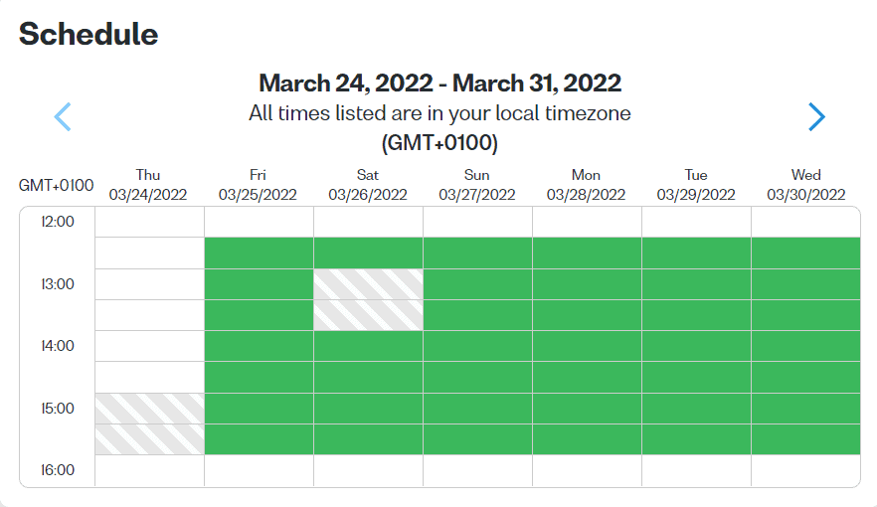Click the empty Thursday 12:00 cell
The image size is (877, 507).
[x=149, y=222]
